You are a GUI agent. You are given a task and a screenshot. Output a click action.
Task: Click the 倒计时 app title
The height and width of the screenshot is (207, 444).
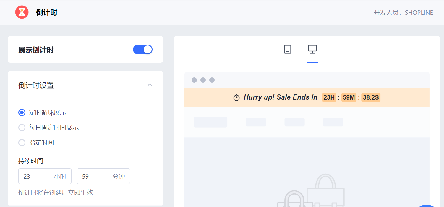pyautogui.click(x=47, y=13)
